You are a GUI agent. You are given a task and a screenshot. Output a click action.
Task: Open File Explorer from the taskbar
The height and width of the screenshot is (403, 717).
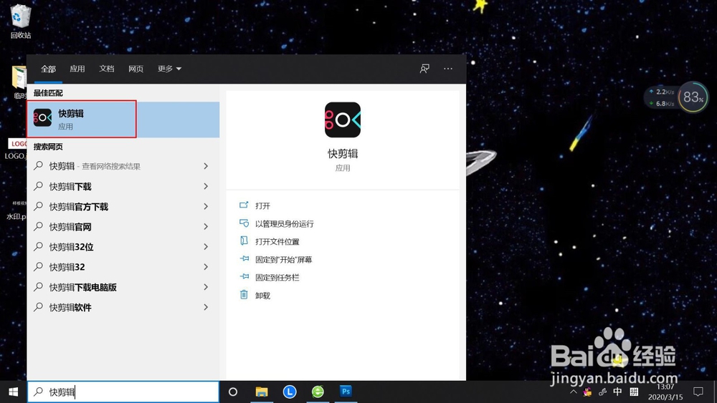pos(261,392)
